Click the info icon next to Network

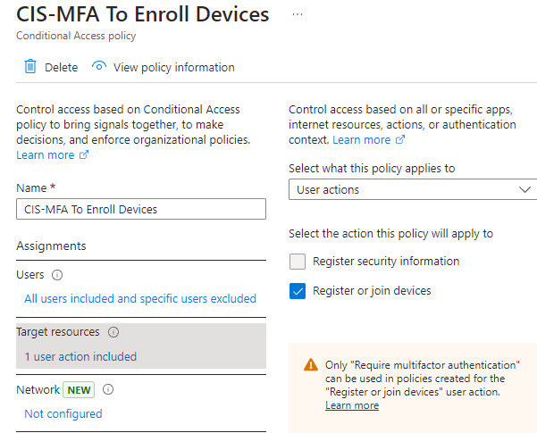[x=108, y=389]
